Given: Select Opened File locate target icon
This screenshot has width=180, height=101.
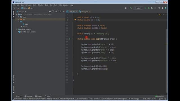Looking at the screenshot, I should 50,12.
